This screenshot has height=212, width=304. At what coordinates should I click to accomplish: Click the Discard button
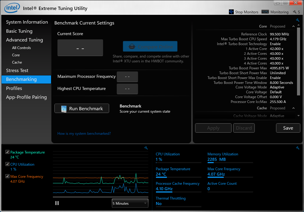click(244, 128)
